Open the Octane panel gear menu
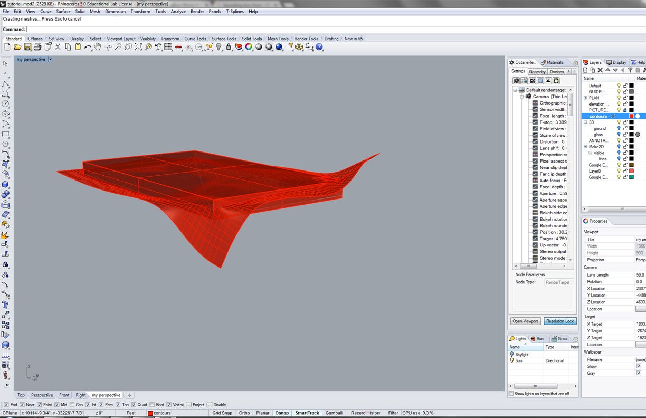This screenshot has height=418, width=646. coord(576,63)
